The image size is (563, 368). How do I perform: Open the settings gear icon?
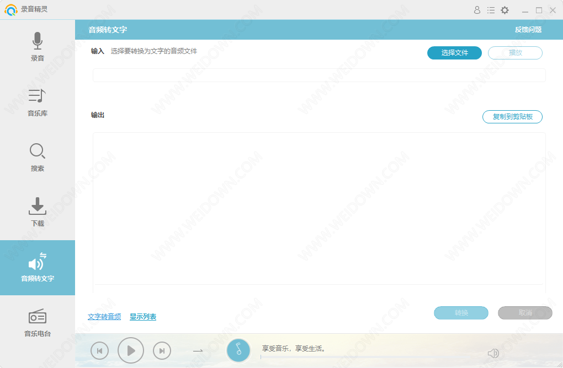pyautogui.click(x=504, y=10)
